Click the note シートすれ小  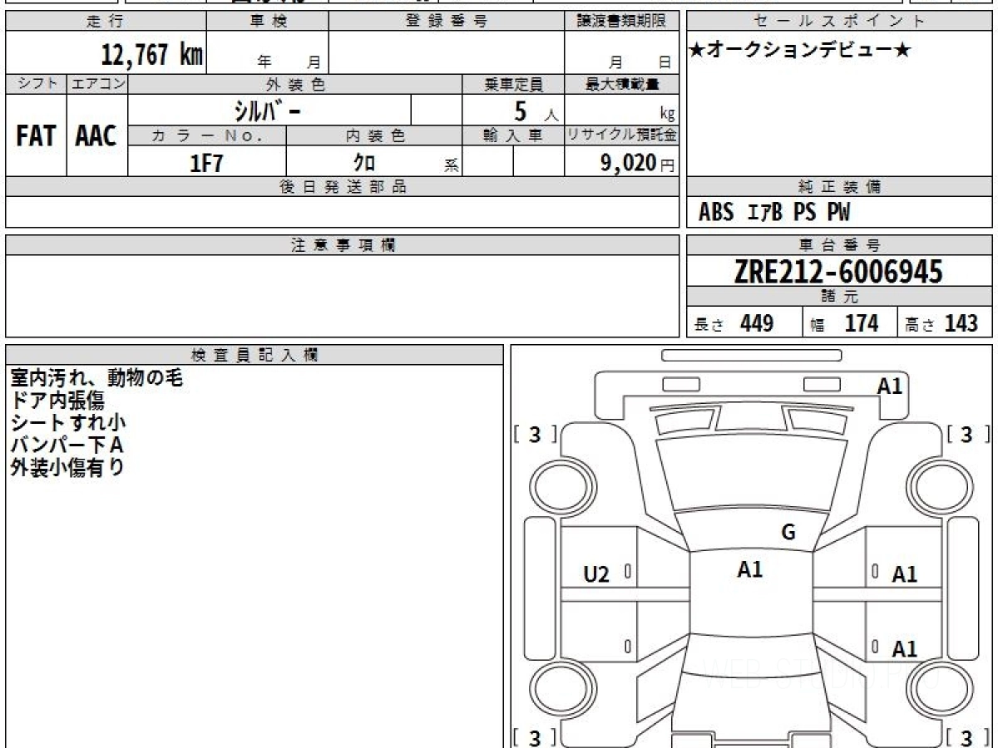(68, 423)
